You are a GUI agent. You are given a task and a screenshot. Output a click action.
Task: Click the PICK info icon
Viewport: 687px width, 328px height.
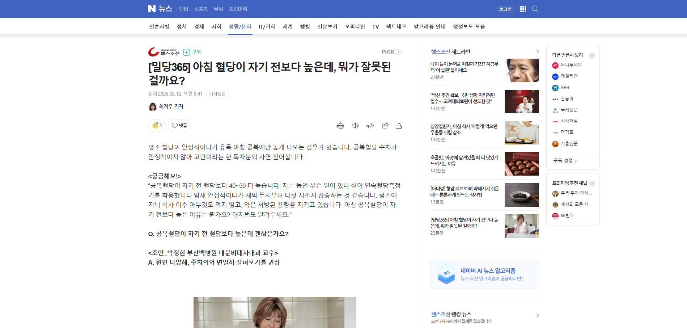click(399, 52)
